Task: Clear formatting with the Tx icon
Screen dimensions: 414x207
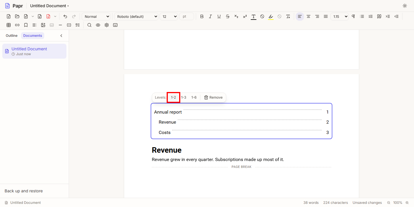Action: pyautogui.click(x=288, y=16)
